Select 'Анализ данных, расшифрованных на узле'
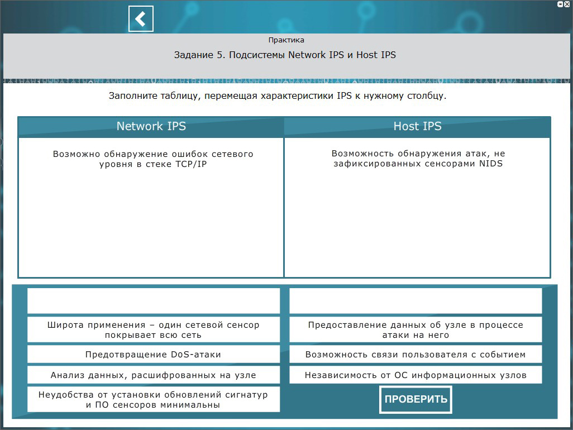This screenshot has width=573, height=430. pos(153,375)
